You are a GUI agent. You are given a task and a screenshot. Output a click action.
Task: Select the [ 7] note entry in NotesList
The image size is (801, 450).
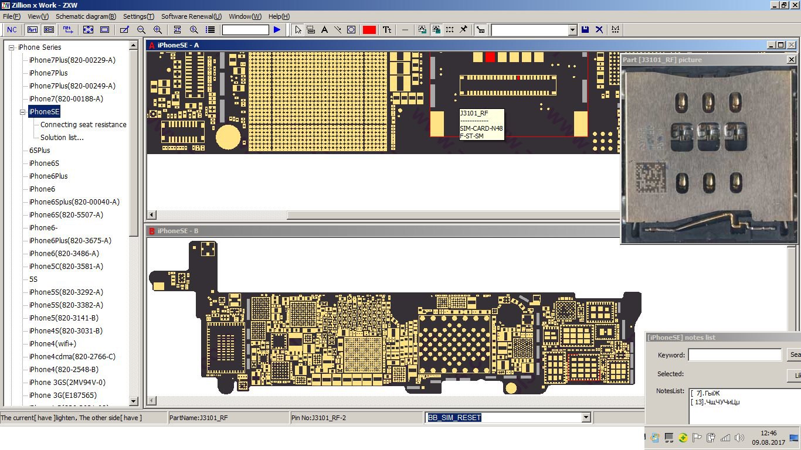pos(705,393)
